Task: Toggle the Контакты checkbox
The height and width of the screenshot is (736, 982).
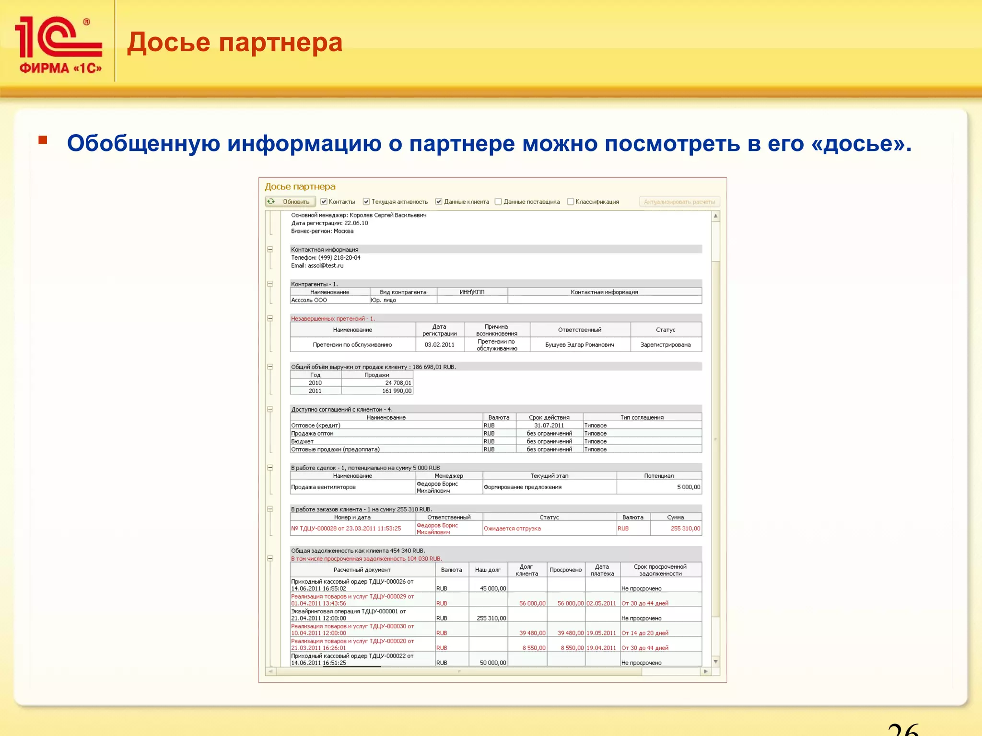Action: tap(324, 202)
